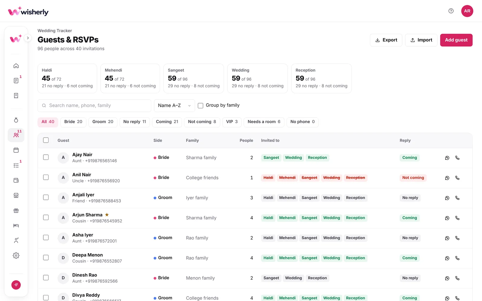
Task: Click the Wisherly logo in header
Action: coord(28,11)
